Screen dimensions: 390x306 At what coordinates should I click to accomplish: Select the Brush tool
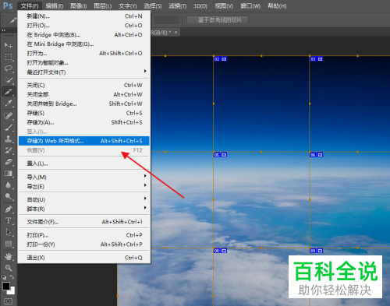pos(9,128)
